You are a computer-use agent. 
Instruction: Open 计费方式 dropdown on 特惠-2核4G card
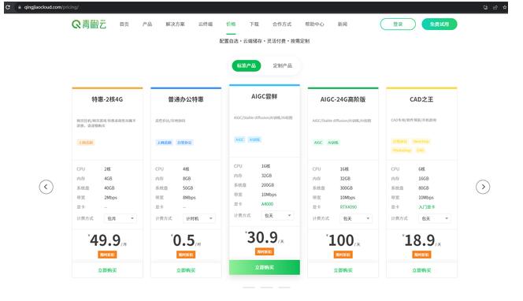tap(120, 218)
